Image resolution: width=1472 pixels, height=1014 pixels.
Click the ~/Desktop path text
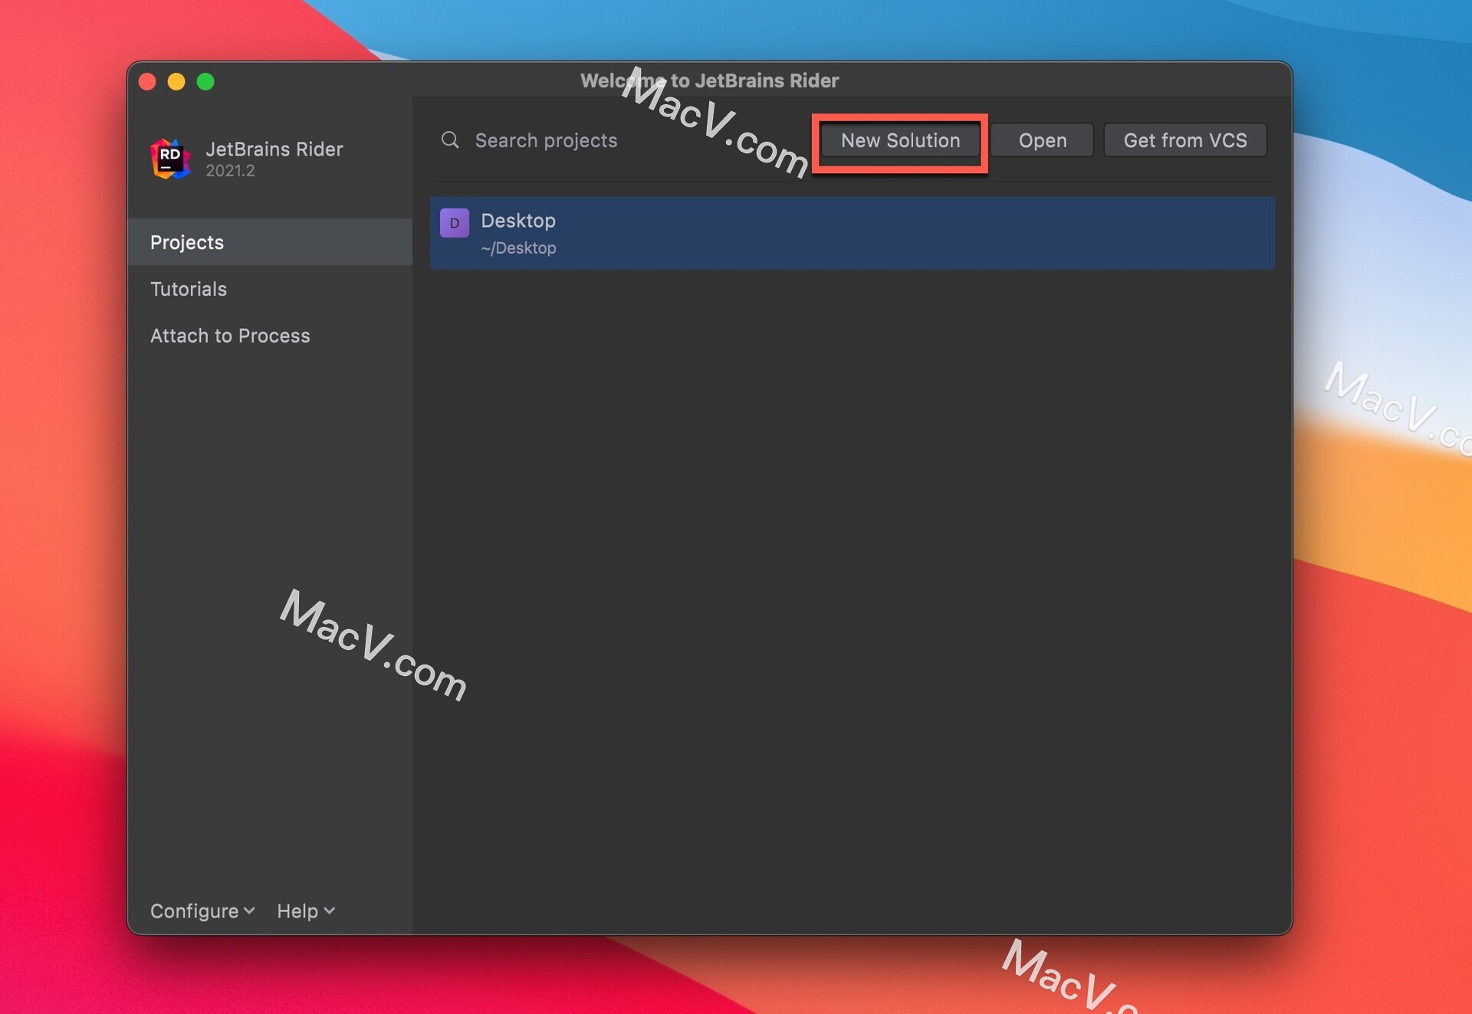pyautogui.click(x=518, y=248)
